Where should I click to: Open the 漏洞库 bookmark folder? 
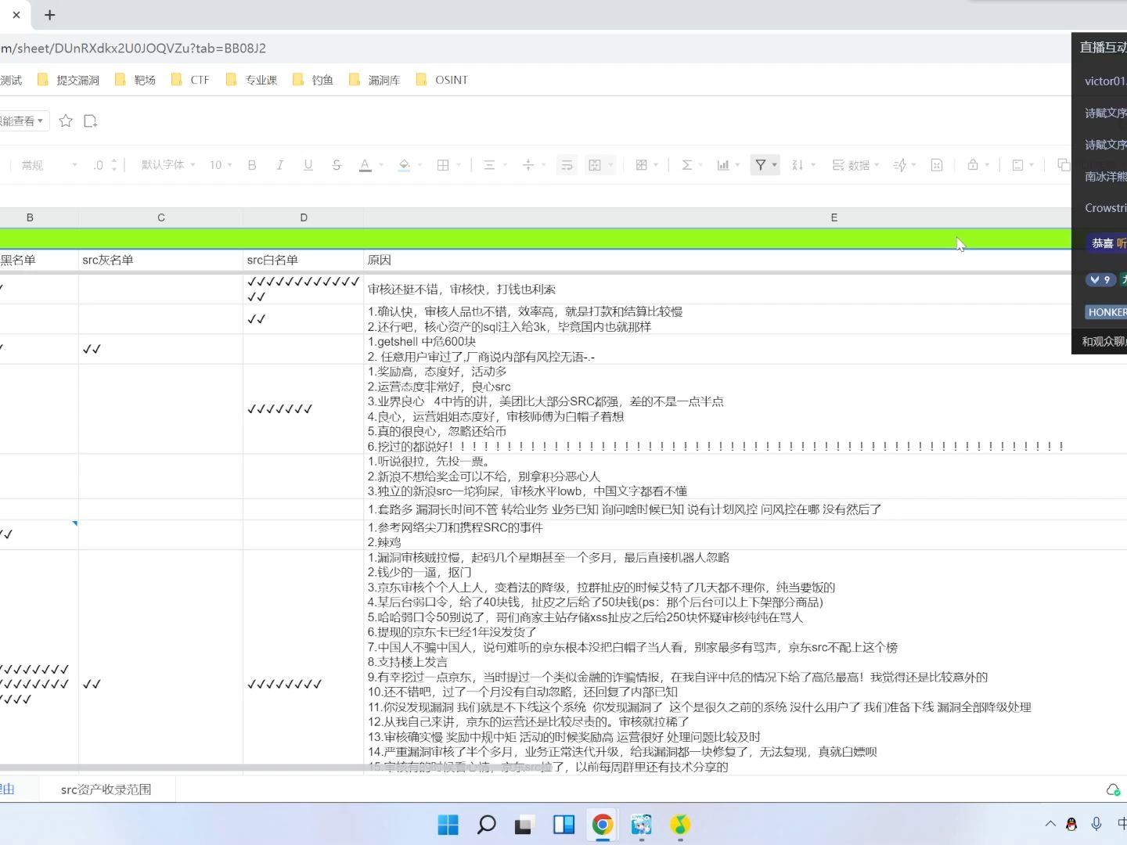tap(375, 80)
